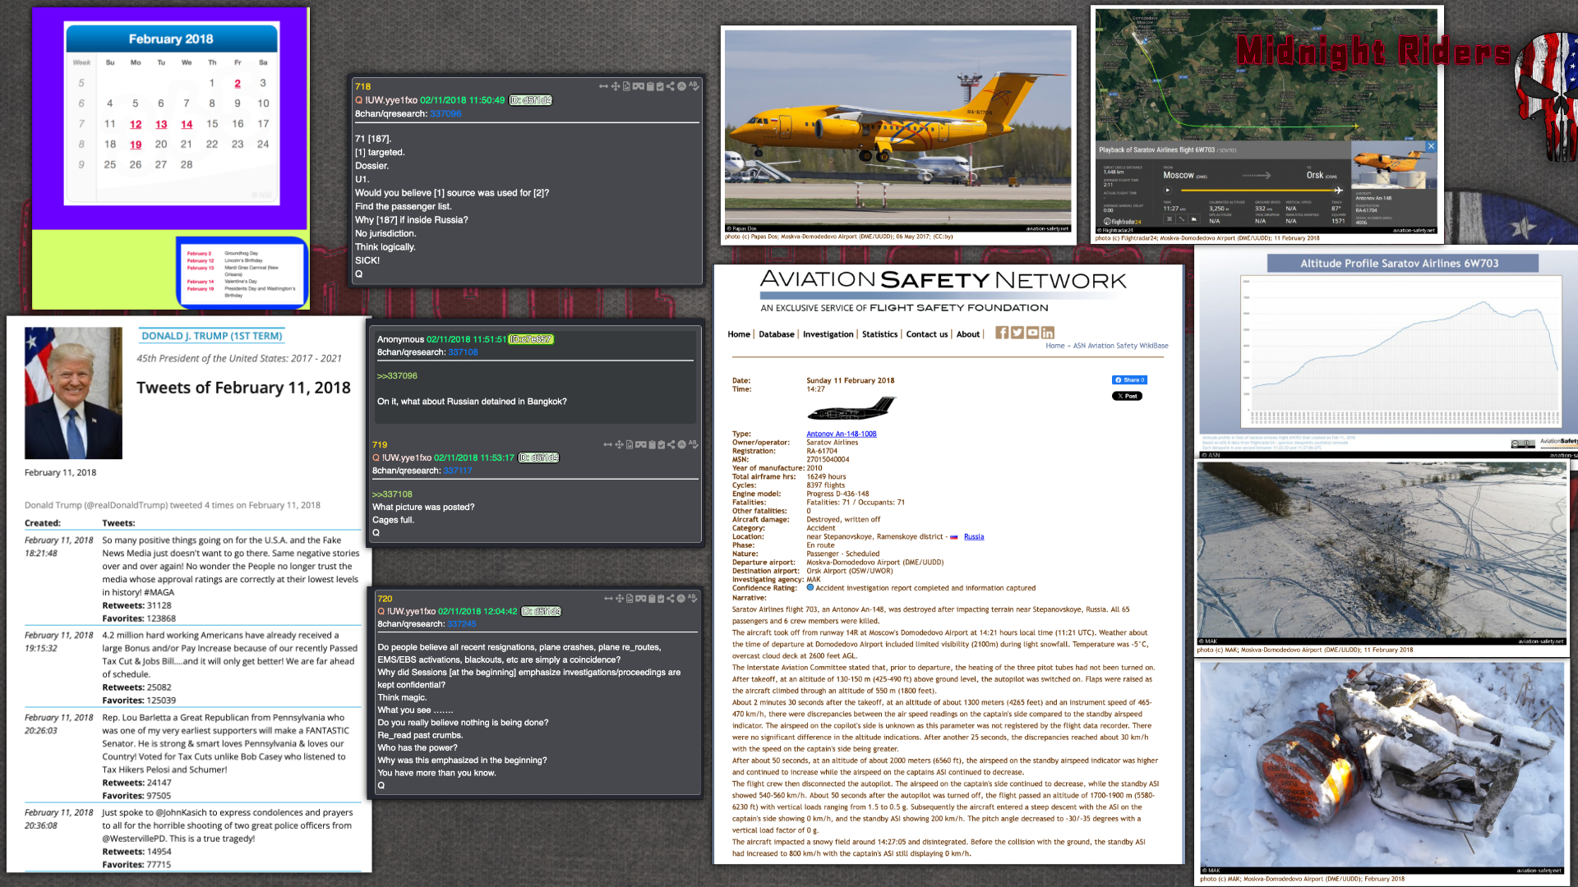Click the AB spellcheck icon on post 720
Viewport: 1578px width, 887px height.
693,597
